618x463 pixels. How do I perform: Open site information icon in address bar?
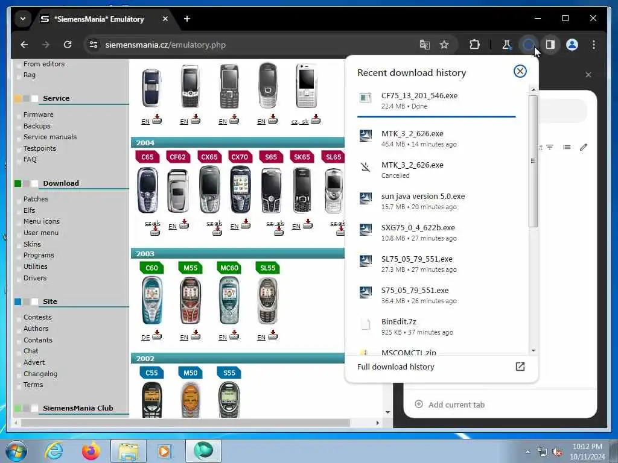tap(94, 45)
